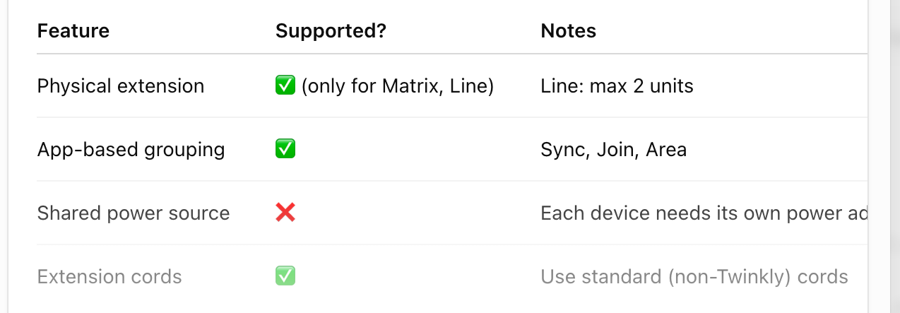The height and width of the screenshot is (313, 900).
Task: Click the vertical scrollbar at the right edge
Action: 884,156
